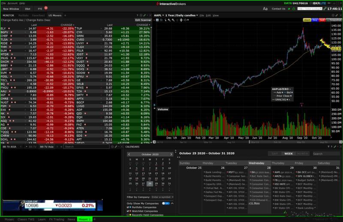This screenshot has width=343, height=222.
Task: Sort gainers by the CHANGE column header
Action: [x=143, y=25]
